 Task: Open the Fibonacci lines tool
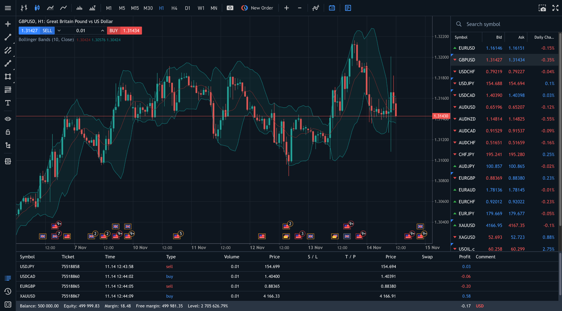(x=8, y=90)
